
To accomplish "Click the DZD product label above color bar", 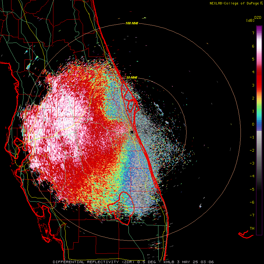I will pos(258,18).
